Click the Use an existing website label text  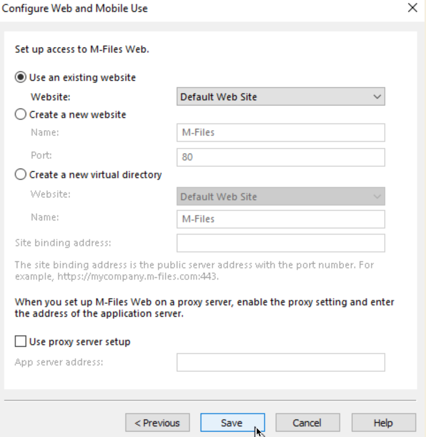[x=83, y=77]
